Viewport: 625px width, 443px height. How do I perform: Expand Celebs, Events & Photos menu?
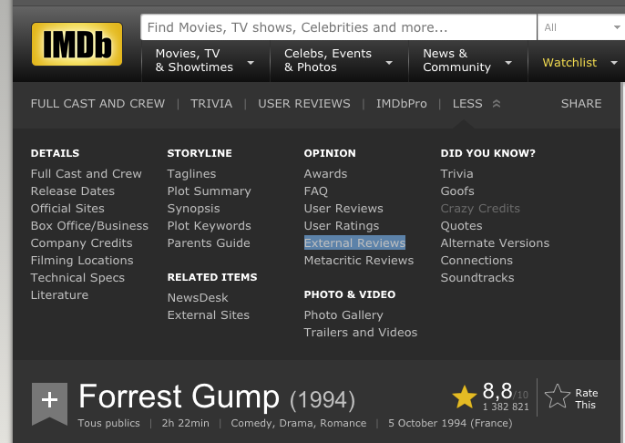point(339,60)
